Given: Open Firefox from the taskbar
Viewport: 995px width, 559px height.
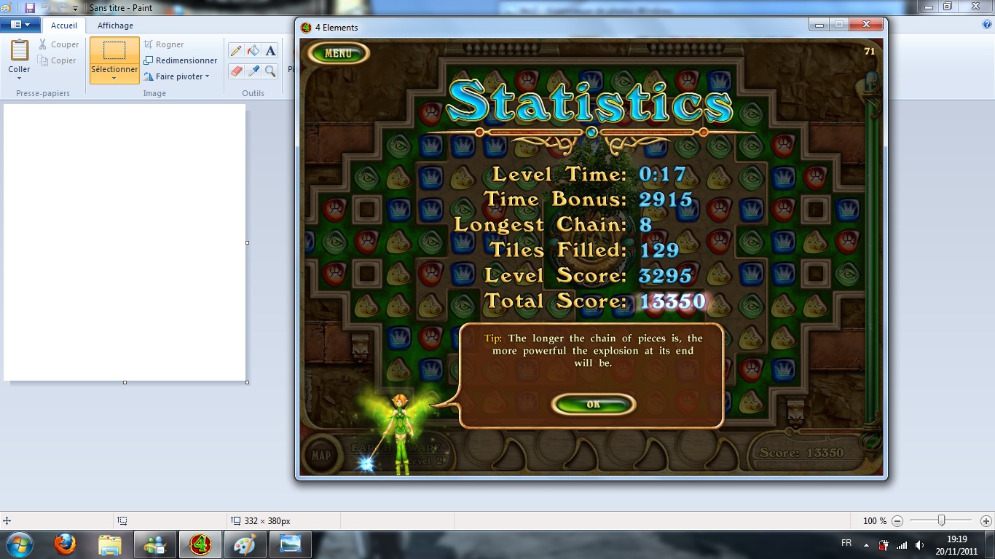Looking at the screenshot, I should (x=65, y=544).
